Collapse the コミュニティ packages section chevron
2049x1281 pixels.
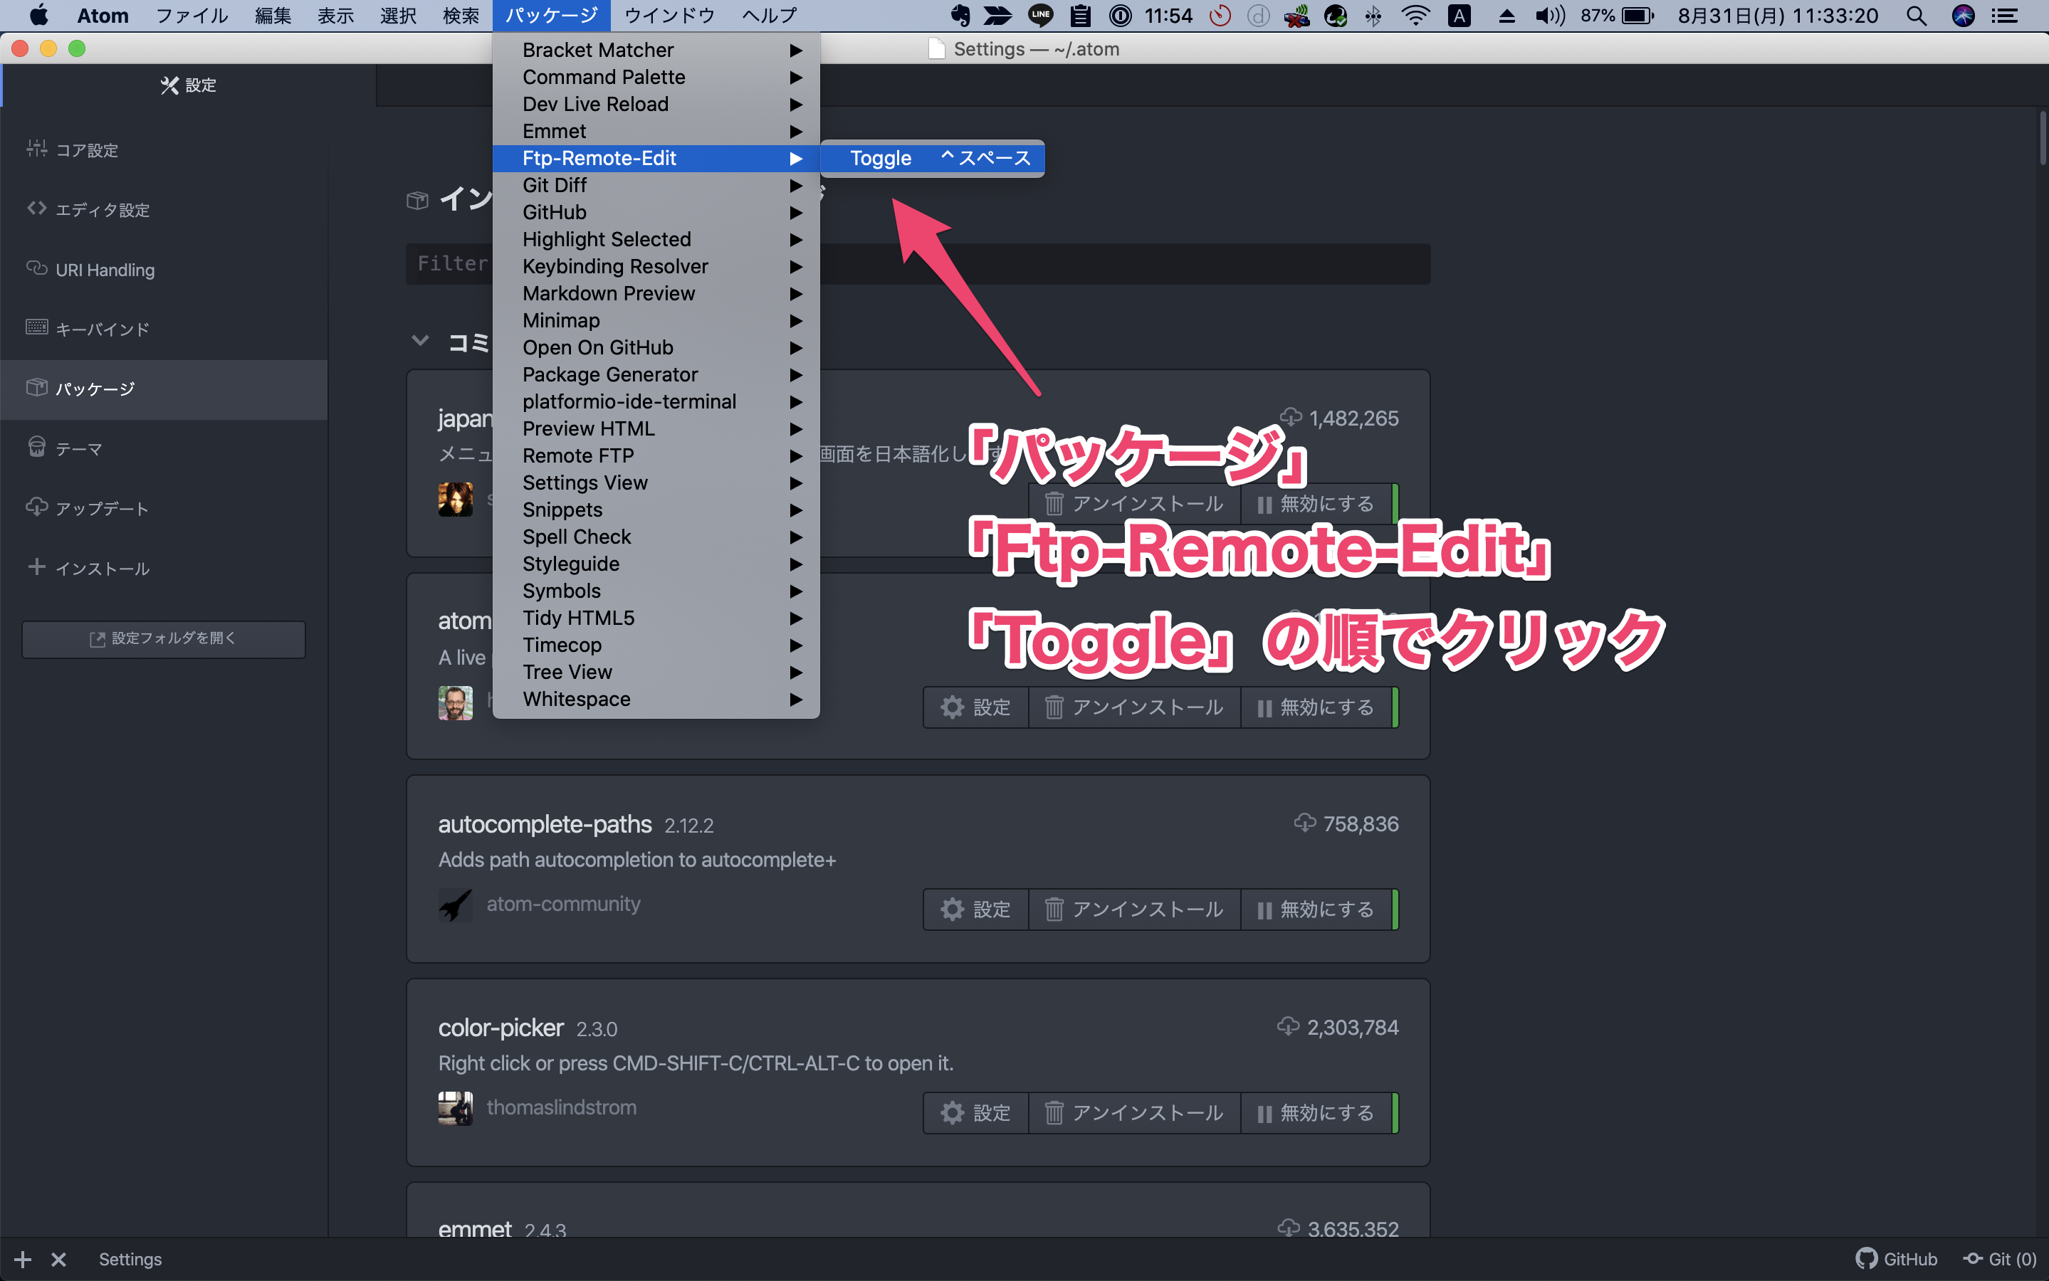pos(419,342)
